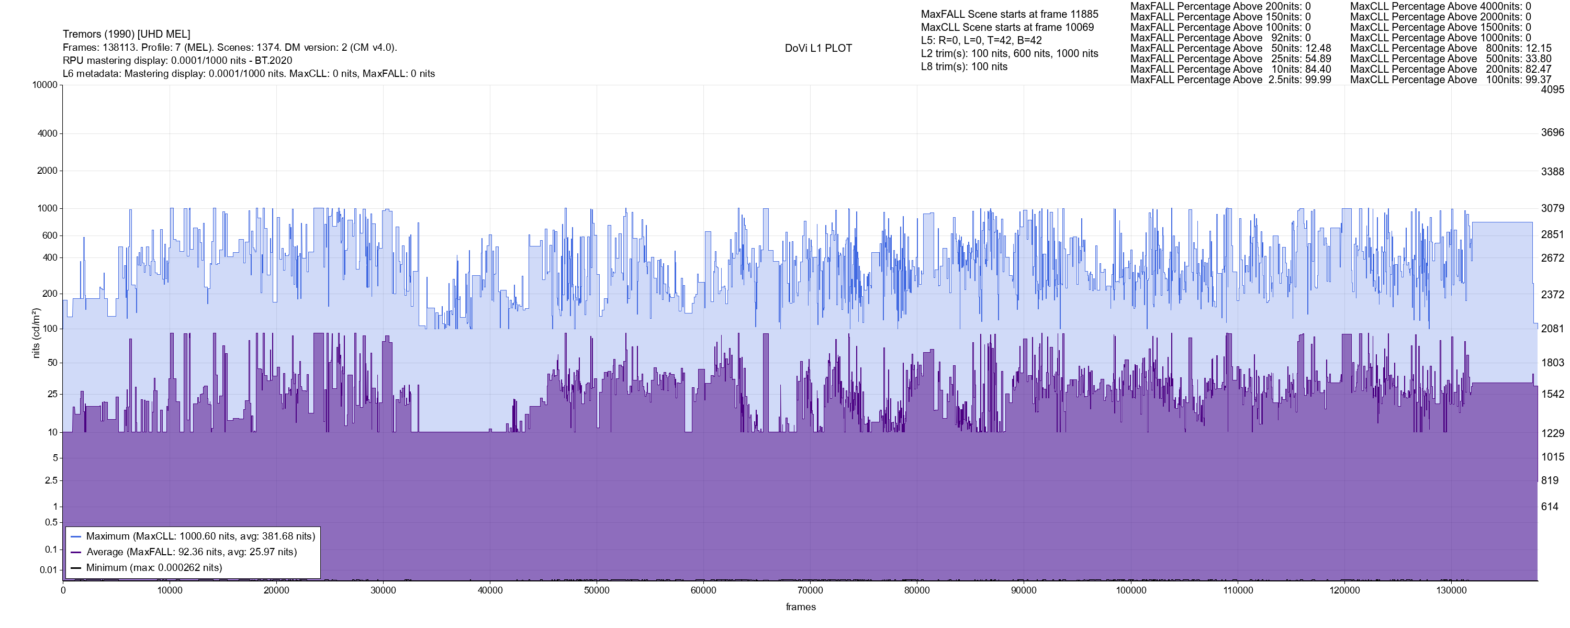Image resolution: width=1570 pixels, height=628 pixels.
Task: Click the 70000 frame tick label
Action: click(810, 590)
